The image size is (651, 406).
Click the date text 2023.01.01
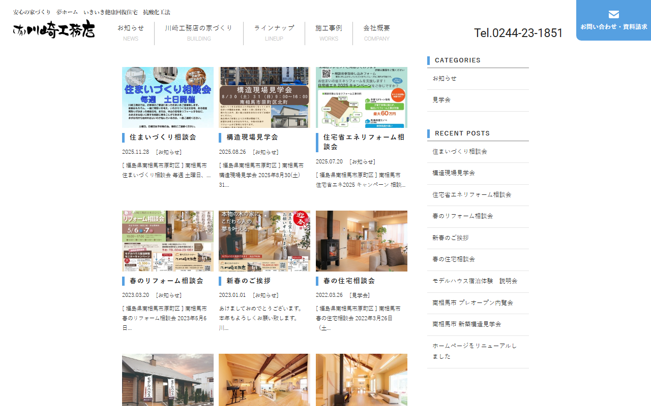232,295
